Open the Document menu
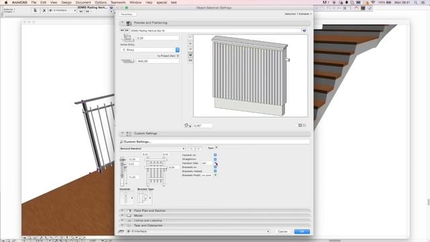430x242 pixels. pos(83,3)
